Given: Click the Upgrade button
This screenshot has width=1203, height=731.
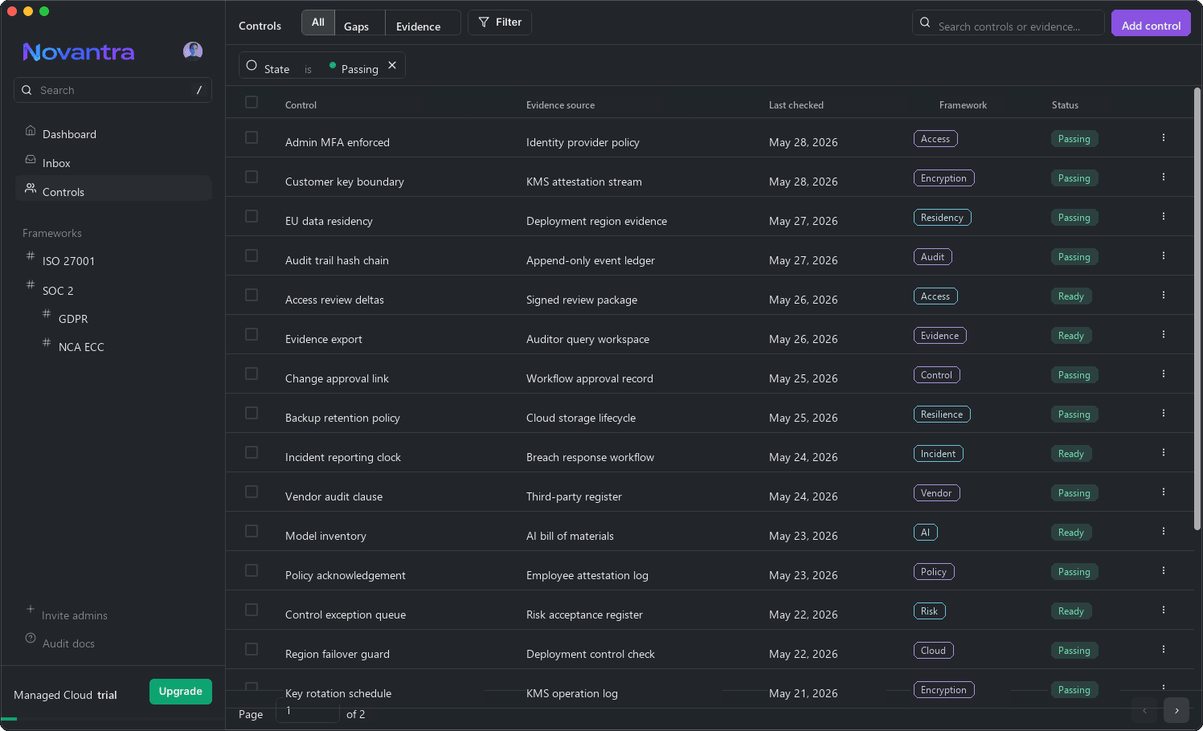Looking at the screenshot, I should pos(181,692).
